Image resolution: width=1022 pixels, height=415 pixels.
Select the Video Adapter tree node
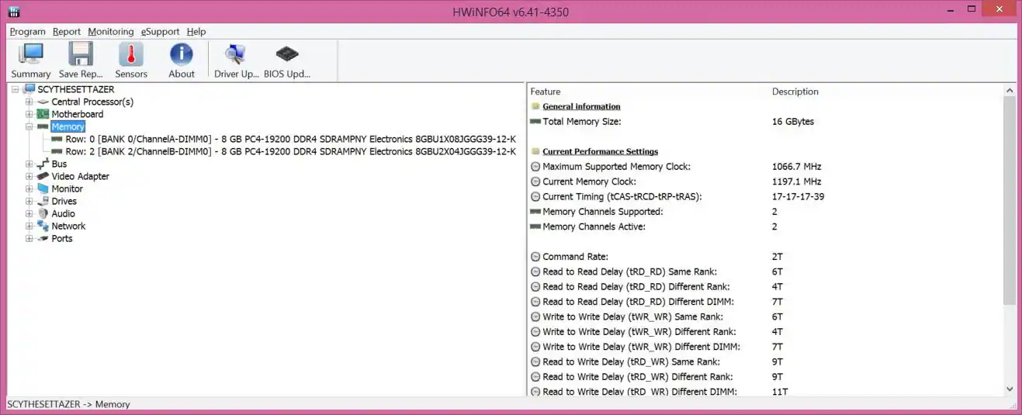(80, 176)
